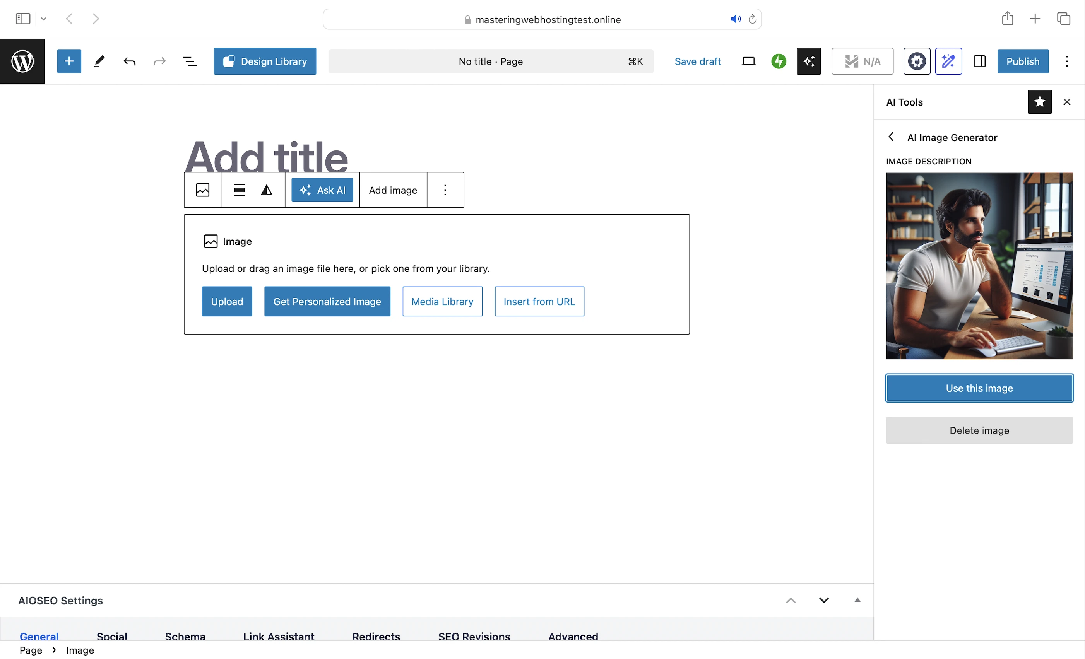1085x659 pixels.
Task: Click the generated AI image thumbnail
Action: [979, 266]
